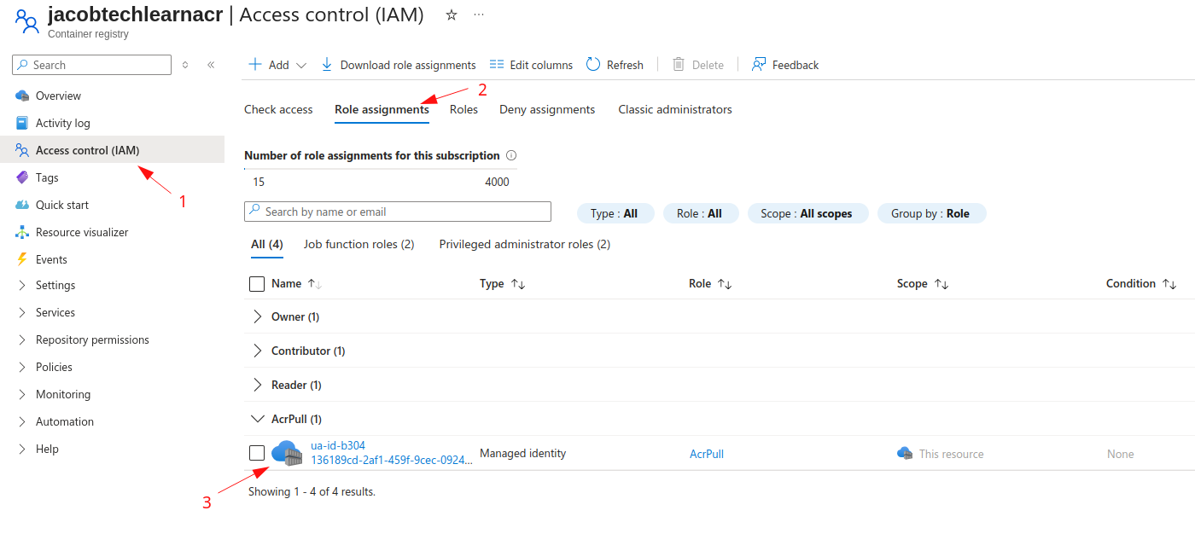Screen dimensions: 1195x557
Task: Click the Download role assignments icon
Action: (327, 65)
